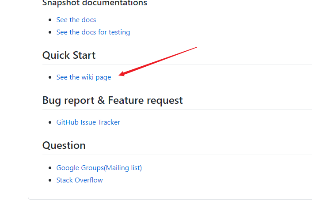Open the "See the wiki page" link
The image size is (312, 201).
click(x=84, y=77)
